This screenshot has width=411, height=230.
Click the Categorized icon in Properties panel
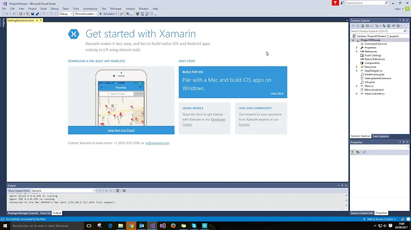coord(353,152)
